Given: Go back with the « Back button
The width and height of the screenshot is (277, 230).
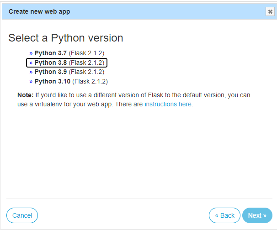Looking at the screenshot, I should click(x=224, y=215).
